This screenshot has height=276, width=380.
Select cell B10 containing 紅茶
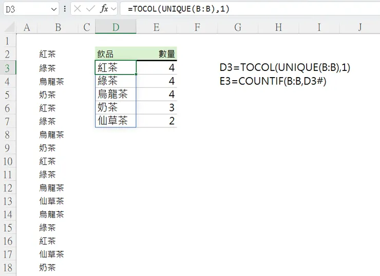click(x=58, y=161)
